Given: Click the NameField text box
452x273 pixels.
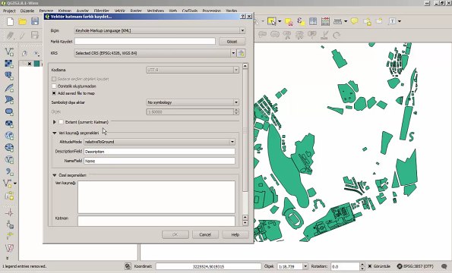Looking at the screenshot, I should click(x=160, y=161).
